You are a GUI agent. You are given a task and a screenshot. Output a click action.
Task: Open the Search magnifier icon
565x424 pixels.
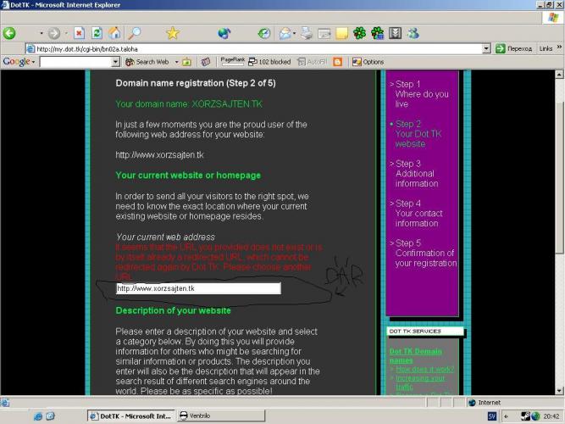tap(135, 33)
